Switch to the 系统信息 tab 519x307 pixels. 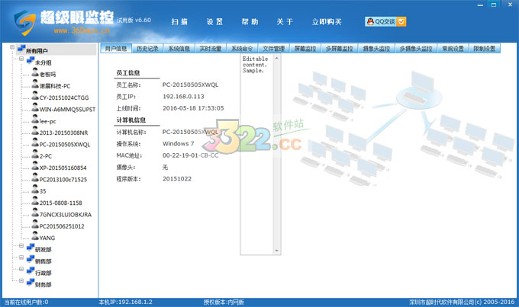tap(179, 49)
